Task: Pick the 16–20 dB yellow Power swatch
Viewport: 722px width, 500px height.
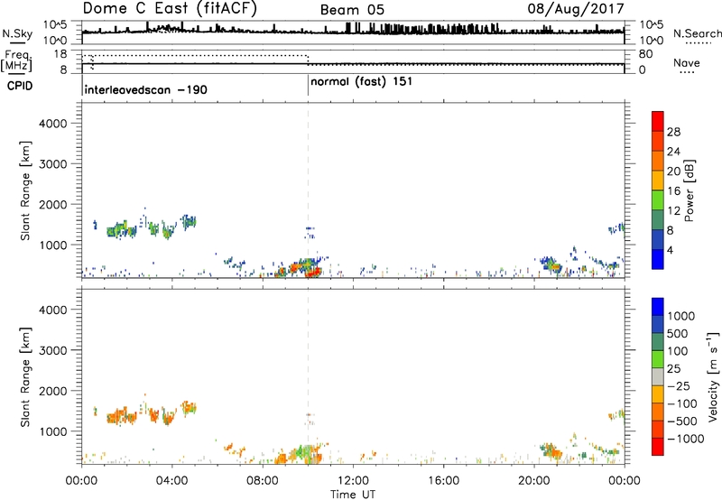Action: coord(658,181)
